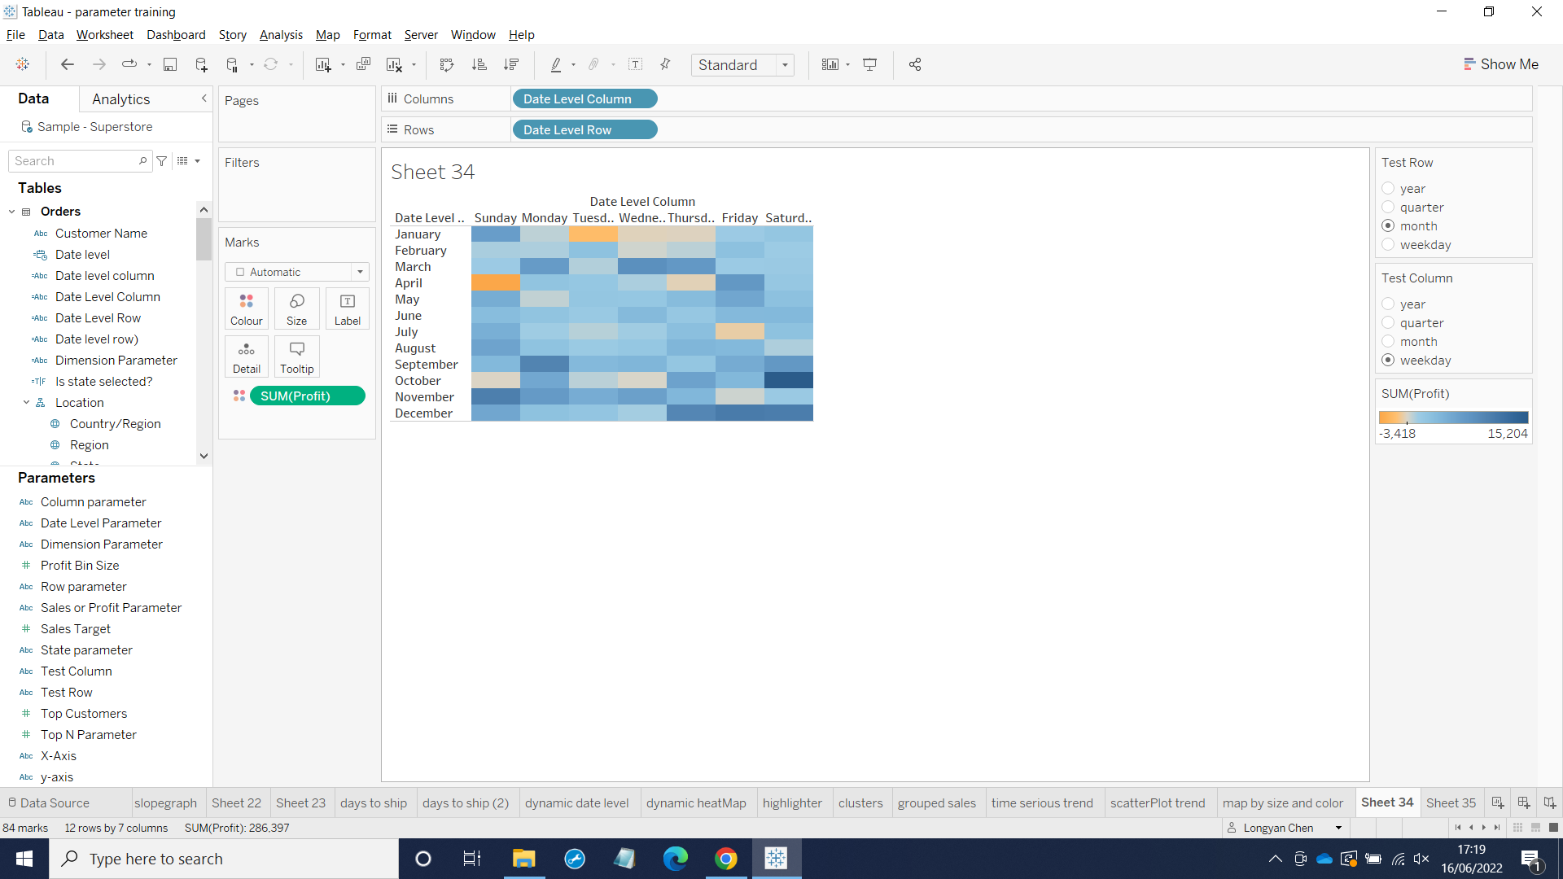
Task: Click the Share workbook icon
Action: (915, 65)
